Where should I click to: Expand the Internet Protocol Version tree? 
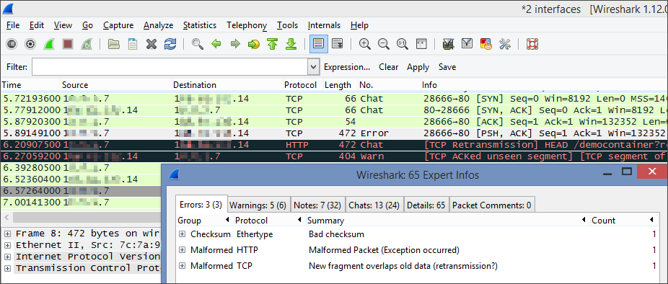(8, 257)
